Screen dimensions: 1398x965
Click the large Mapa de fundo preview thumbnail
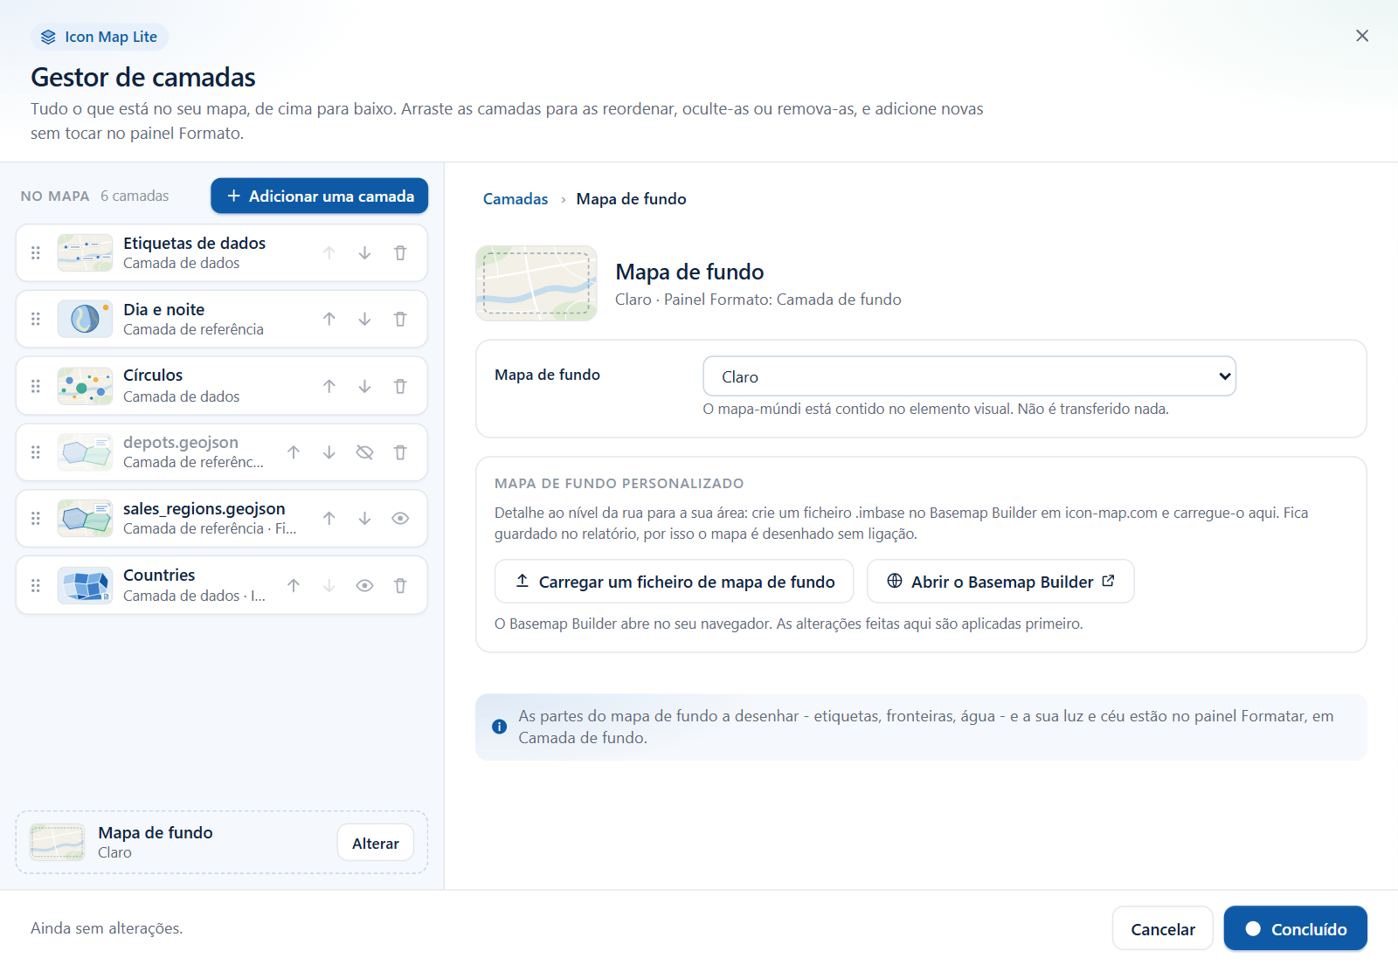pos(536,284)
